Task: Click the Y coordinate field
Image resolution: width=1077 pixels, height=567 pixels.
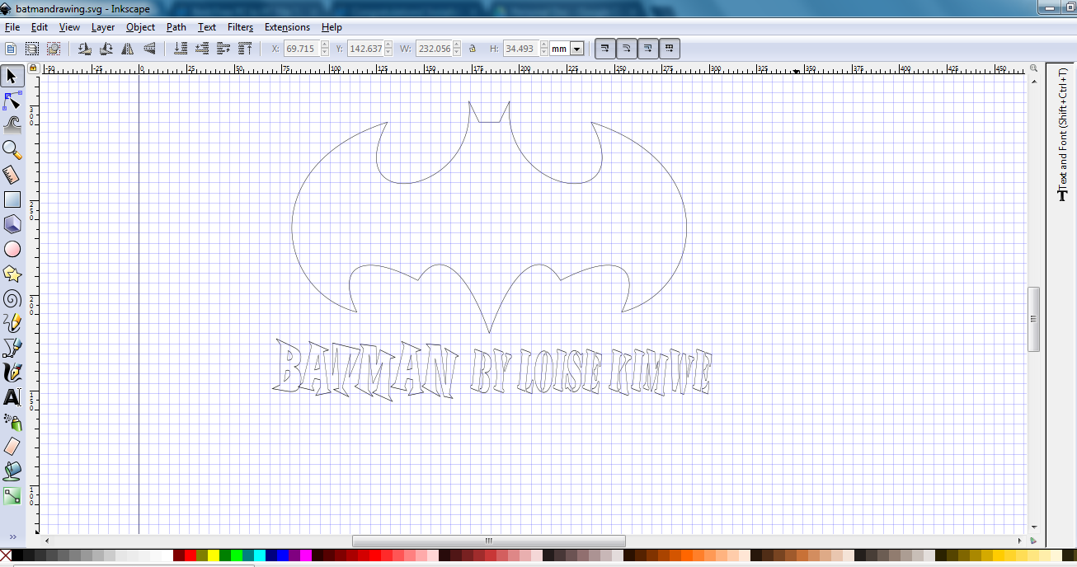Action: [365, 49]
